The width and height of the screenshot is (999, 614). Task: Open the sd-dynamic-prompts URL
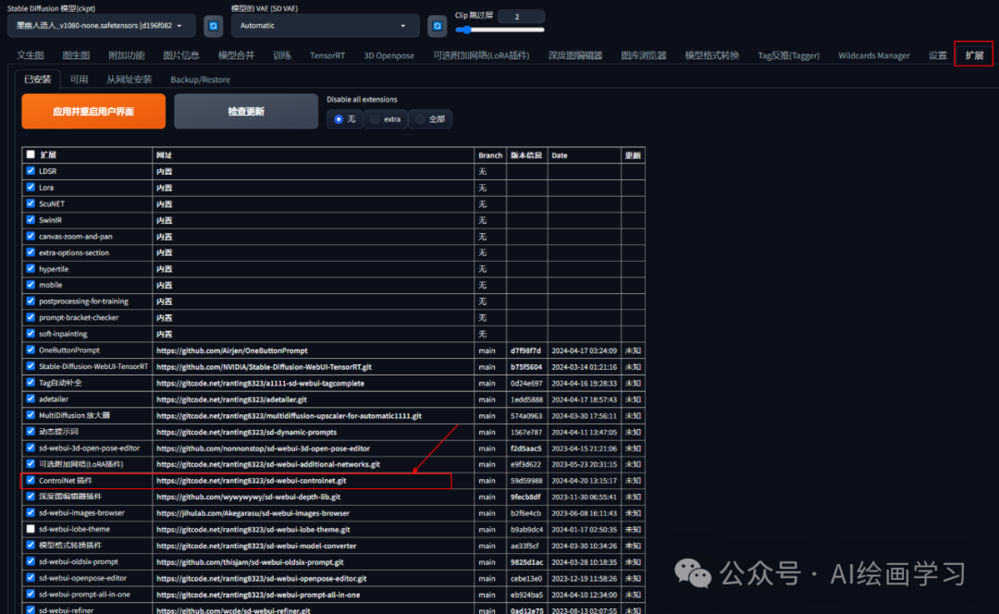coord(246,432)
